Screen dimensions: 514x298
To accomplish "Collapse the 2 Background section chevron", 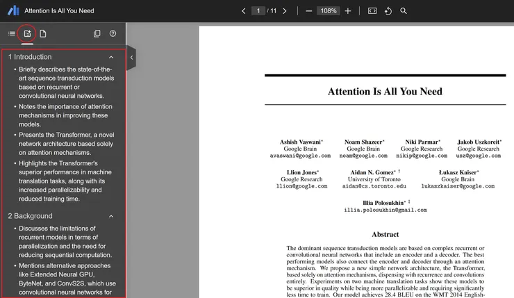I will (111, 216).
